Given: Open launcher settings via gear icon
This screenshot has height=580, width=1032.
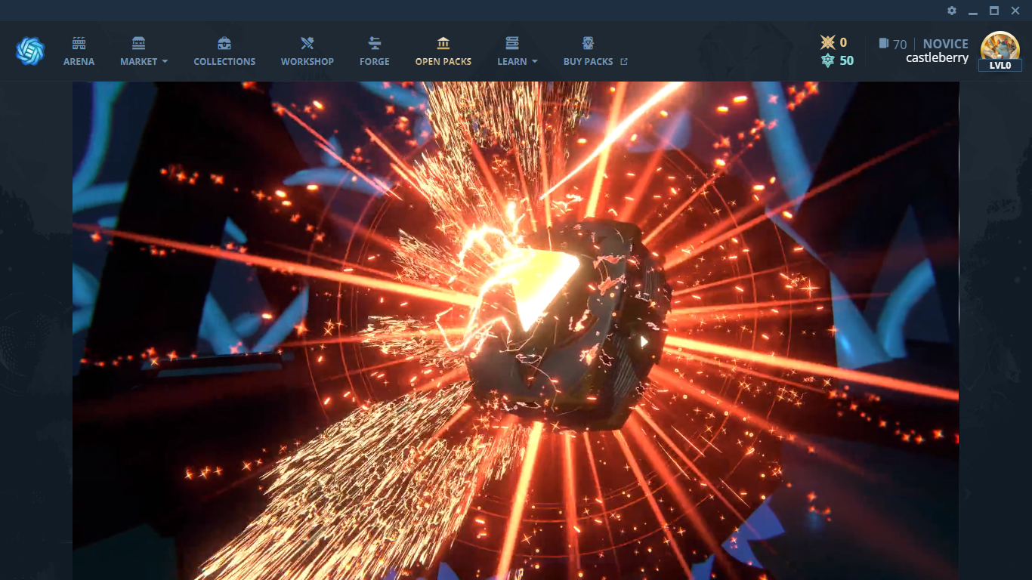Looking at the screenshot, I should (x=952, y=11).
